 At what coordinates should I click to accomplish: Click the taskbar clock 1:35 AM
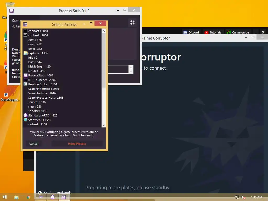pyautogui.click(x=256, y=197)
